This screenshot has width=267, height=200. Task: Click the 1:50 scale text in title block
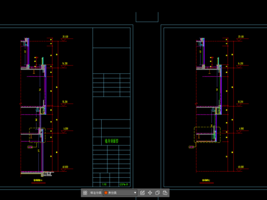point(105,184)
